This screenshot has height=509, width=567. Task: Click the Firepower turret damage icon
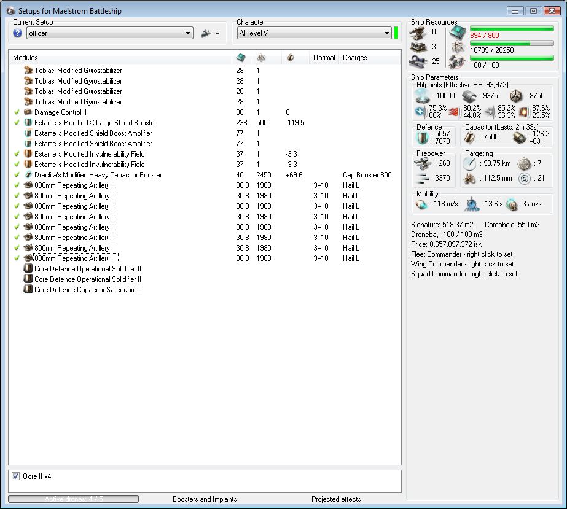click(x=422, y=163)
